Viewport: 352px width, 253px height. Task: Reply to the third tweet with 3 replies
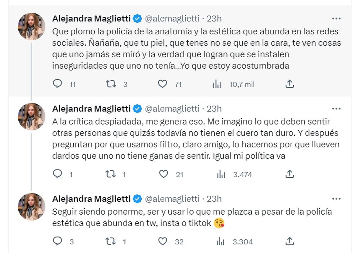click(57, 242)
